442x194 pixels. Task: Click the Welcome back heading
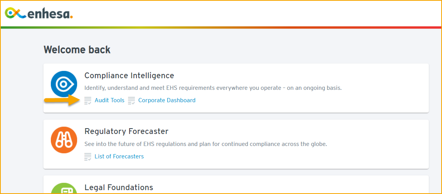tap(77, 50)
